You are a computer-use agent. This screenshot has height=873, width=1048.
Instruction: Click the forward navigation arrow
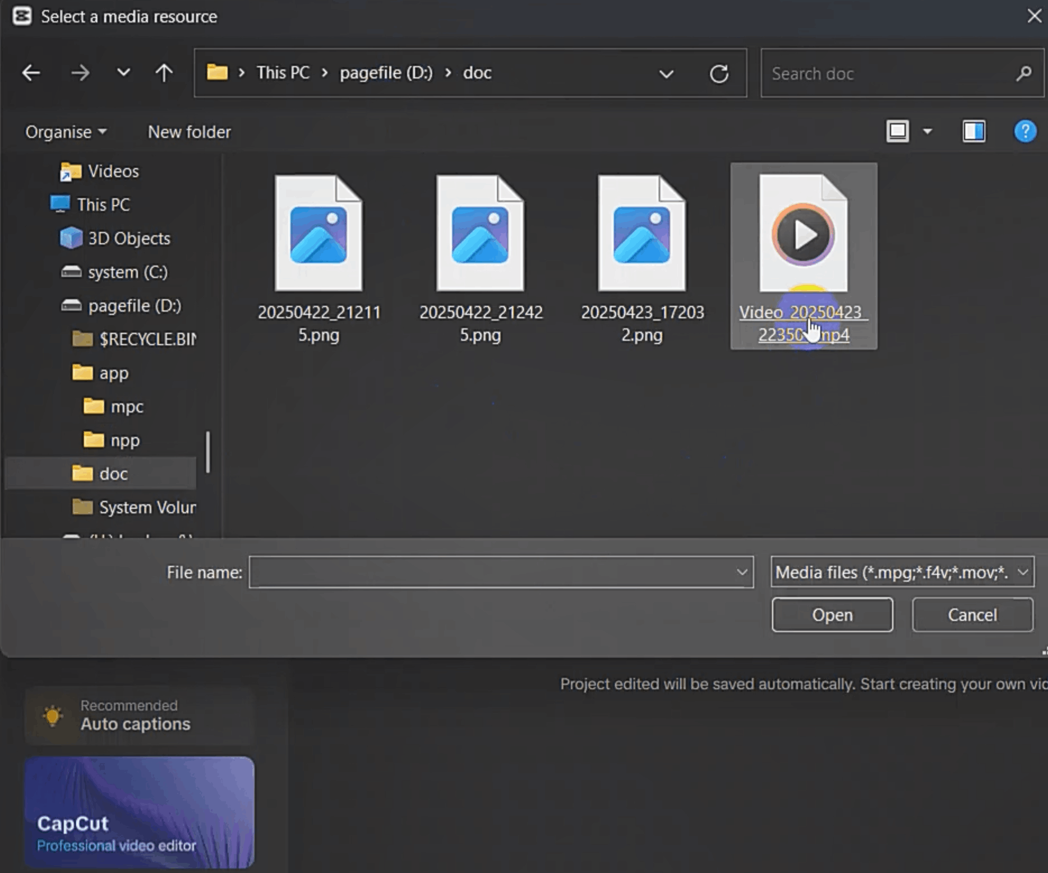[x=81, y=73]
